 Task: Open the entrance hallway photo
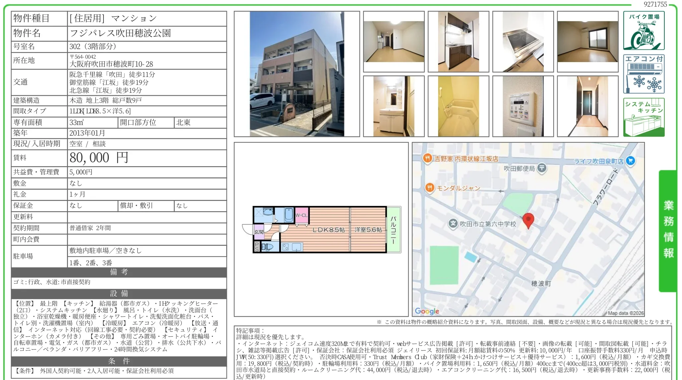point(587,106)
